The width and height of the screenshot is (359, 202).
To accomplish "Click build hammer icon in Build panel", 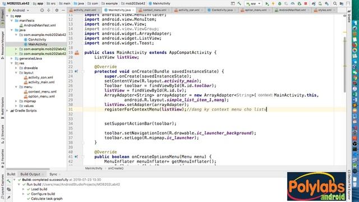I will (x=9, y=181).
